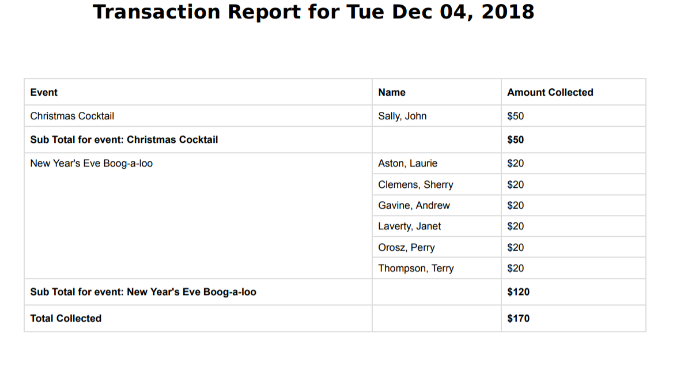Click the Transaction Report title heading
Image resolution: width=673 pixels, height=374 pixels.
(313, 12)
